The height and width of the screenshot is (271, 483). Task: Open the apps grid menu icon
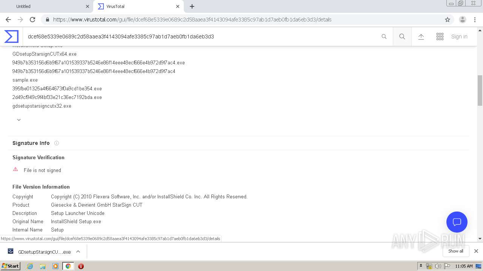coord(440,37)
